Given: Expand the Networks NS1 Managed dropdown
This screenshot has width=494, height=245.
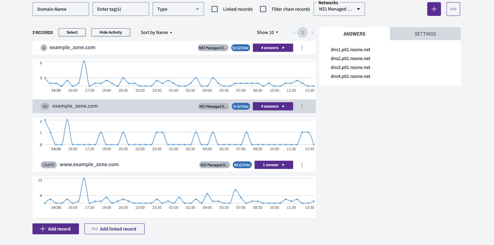Looking at the screenshot, I should click(339, 9).
